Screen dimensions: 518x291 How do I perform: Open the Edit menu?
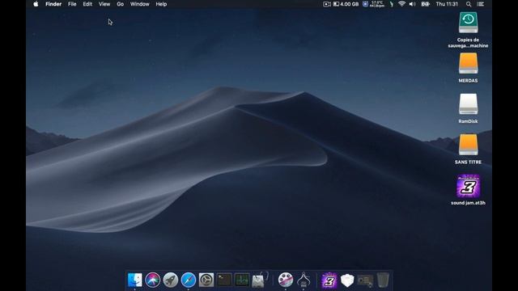point(87,4)
